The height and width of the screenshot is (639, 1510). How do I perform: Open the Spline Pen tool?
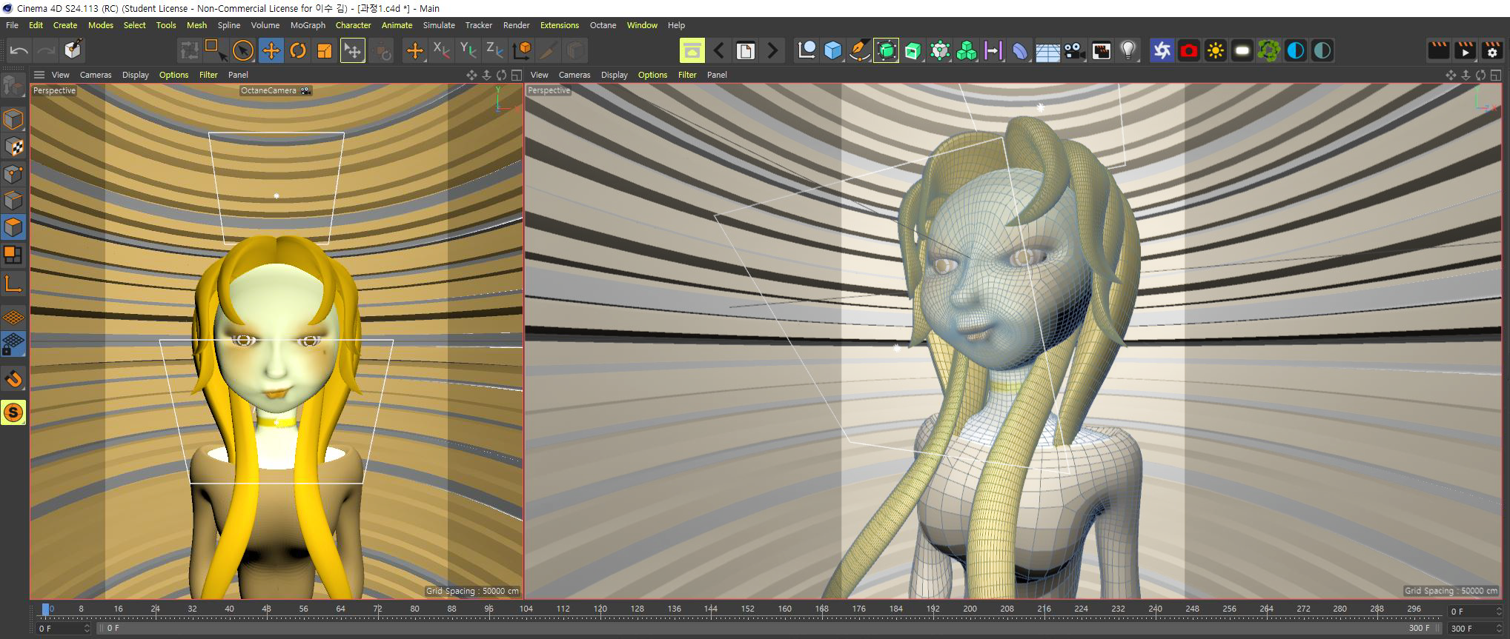pyautogui.click(x=860, y=50)
